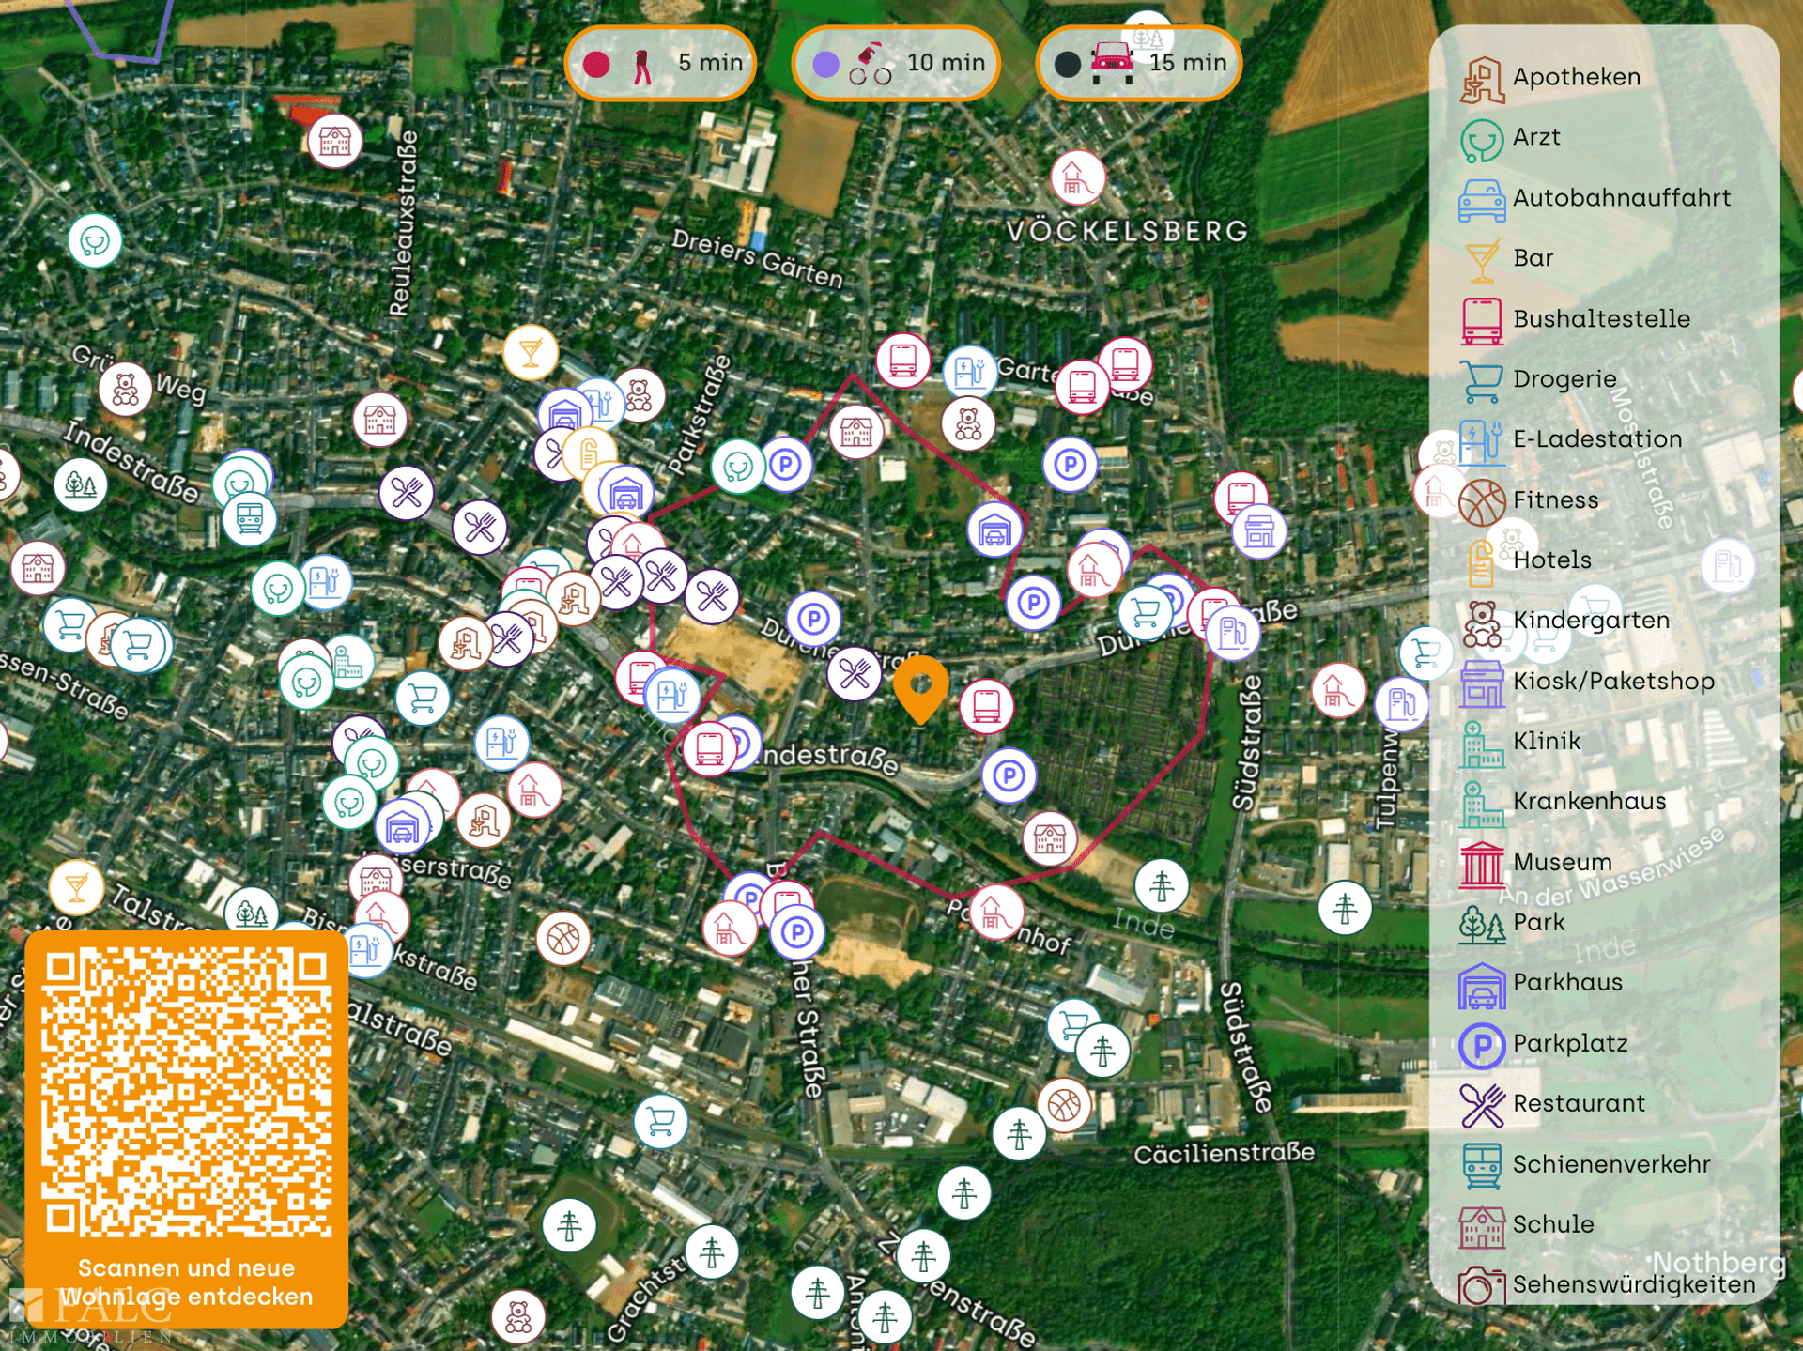Image resolution: width=1803 pixels, height=1351 pixels.
Task: Click the Apotheken legend icon
Action: (1482, 79)
